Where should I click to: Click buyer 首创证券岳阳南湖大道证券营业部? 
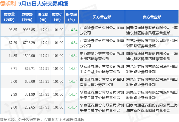(x=102, y=82)
